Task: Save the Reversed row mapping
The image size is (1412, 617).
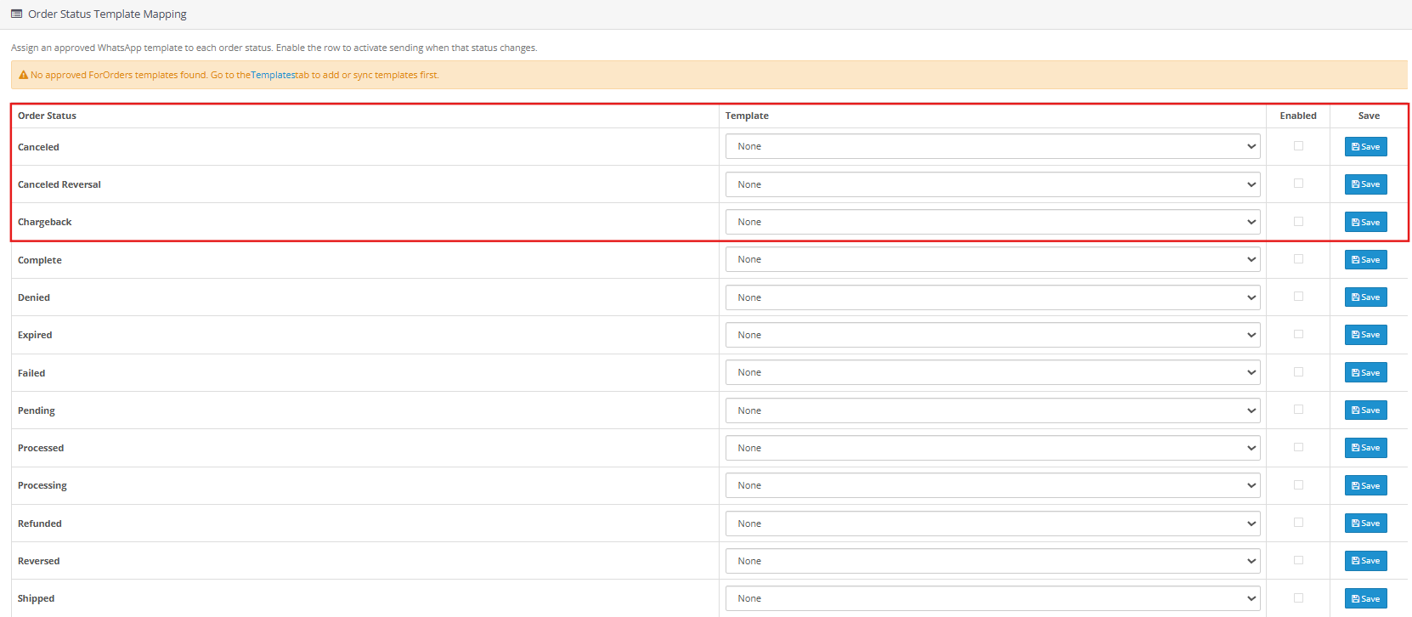Action: pos(1365,561)
